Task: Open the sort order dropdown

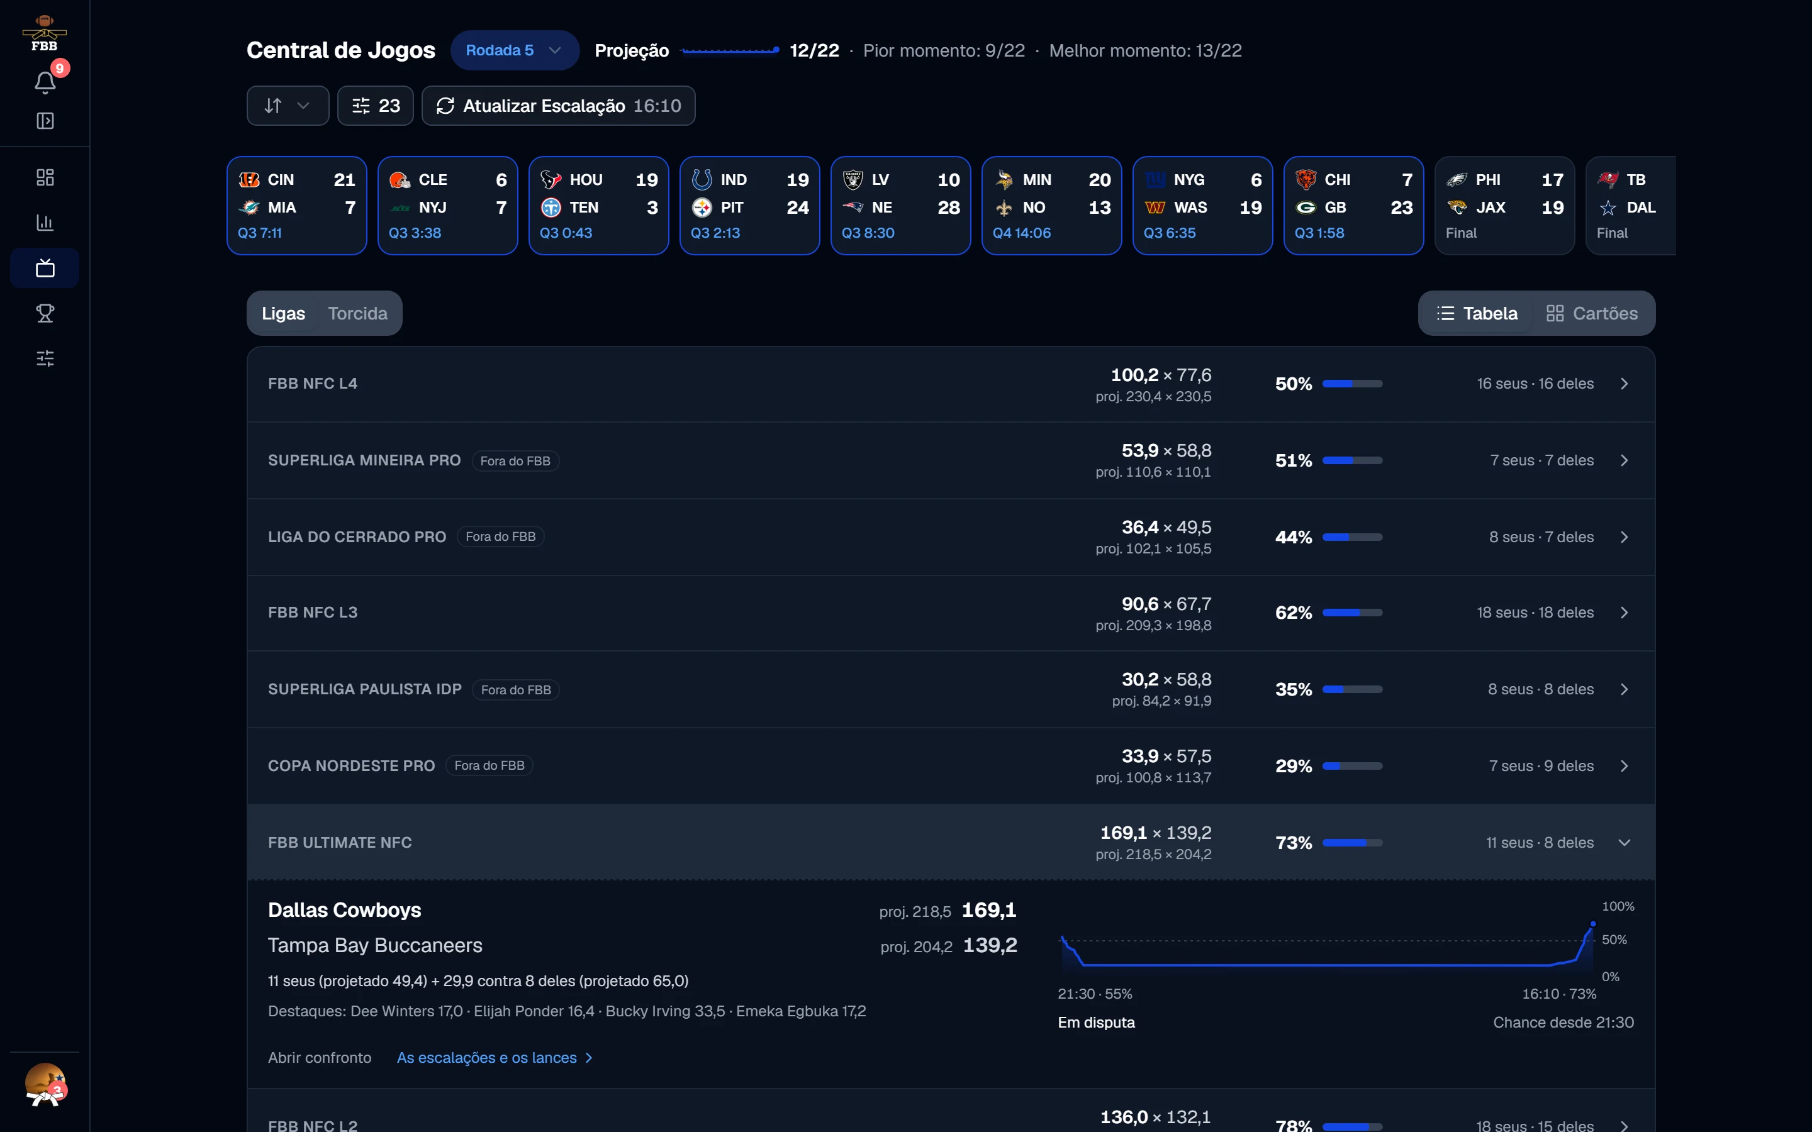Action: 288,106
